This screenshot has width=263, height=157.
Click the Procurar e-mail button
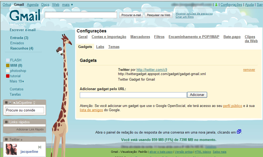coord(131,15)
